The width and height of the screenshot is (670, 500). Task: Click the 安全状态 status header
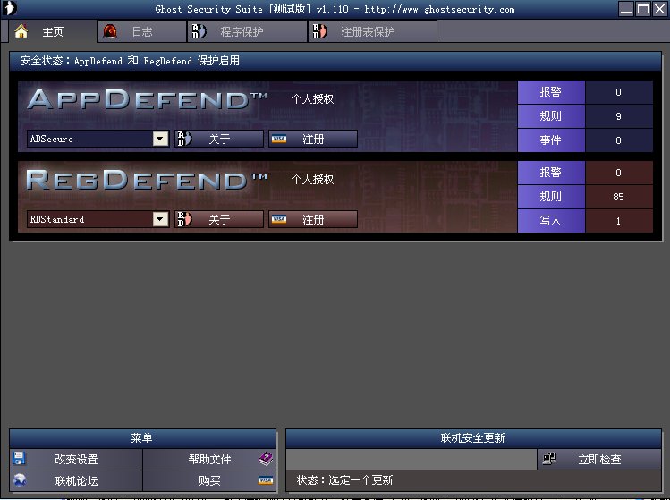click(335, 61)
